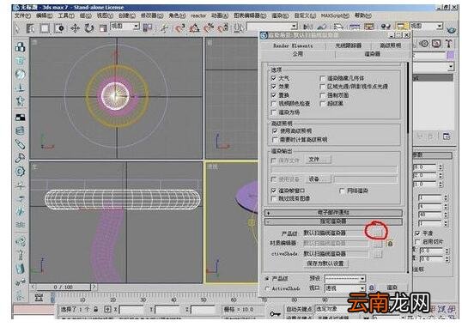The image size is (462, 327).
Task: Click the Quick Render teapot icon
Action: (x=452, y=29)
